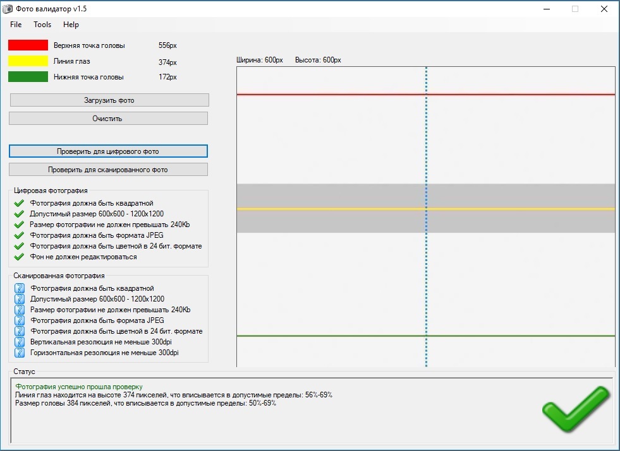620x451 pixels.
Task: Click the camera app icon in title bar
Action: click(x=7, y=9)
